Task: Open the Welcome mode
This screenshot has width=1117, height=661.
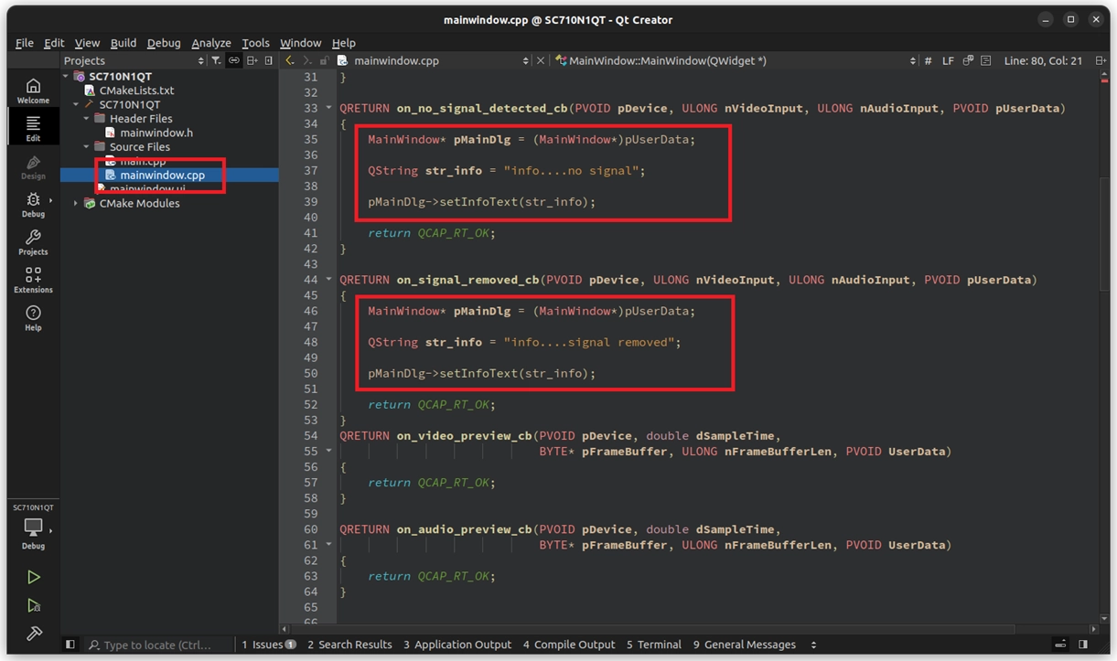Action: click(33, 91)
